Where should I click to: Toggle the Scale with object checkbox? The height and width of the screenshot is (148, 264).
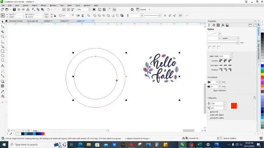209,115
